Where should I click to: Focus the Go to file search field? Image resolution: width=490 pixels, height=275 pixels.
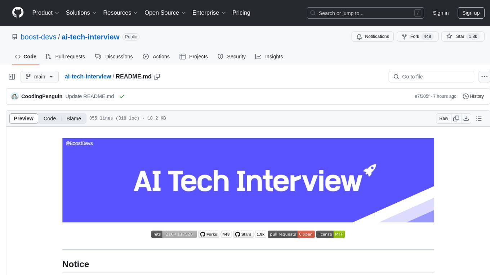tap(431, 77)
